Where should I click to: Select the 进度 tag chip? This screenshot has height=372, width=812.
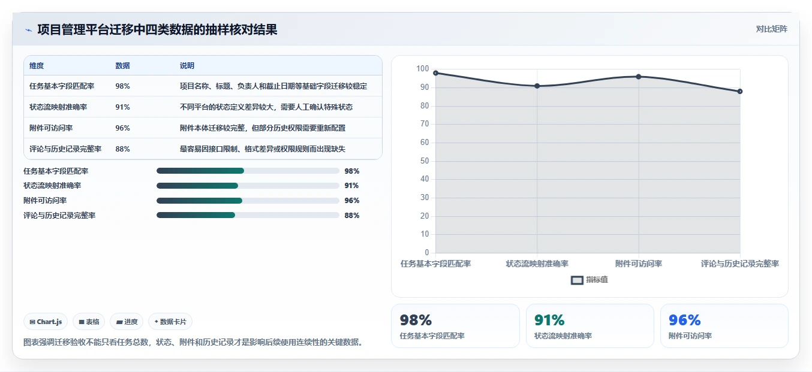[127, 322]
